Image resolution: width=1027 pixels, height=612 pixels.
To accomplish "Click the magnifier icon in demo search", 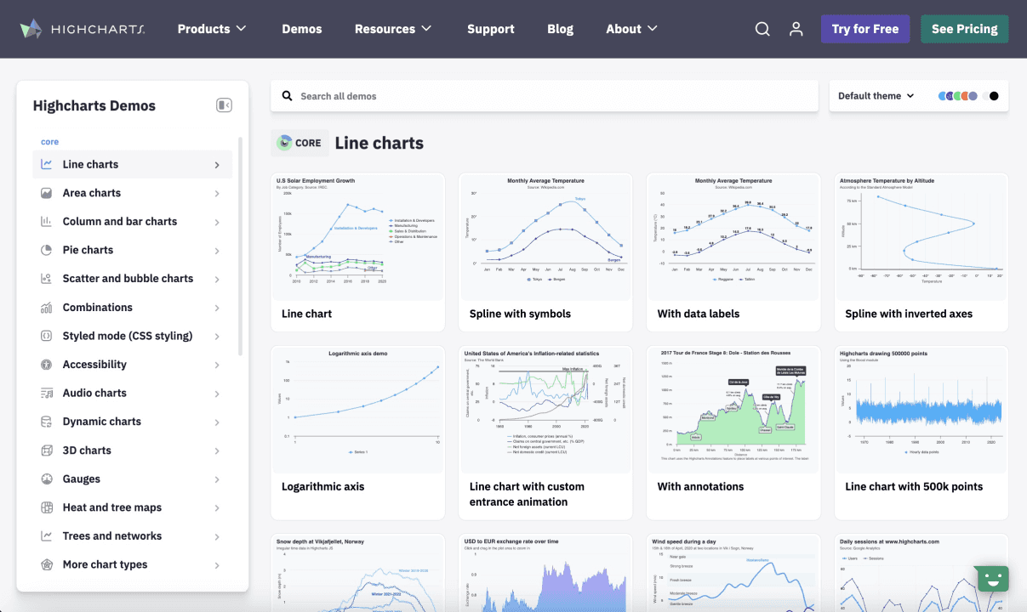I will coord(287,96).
